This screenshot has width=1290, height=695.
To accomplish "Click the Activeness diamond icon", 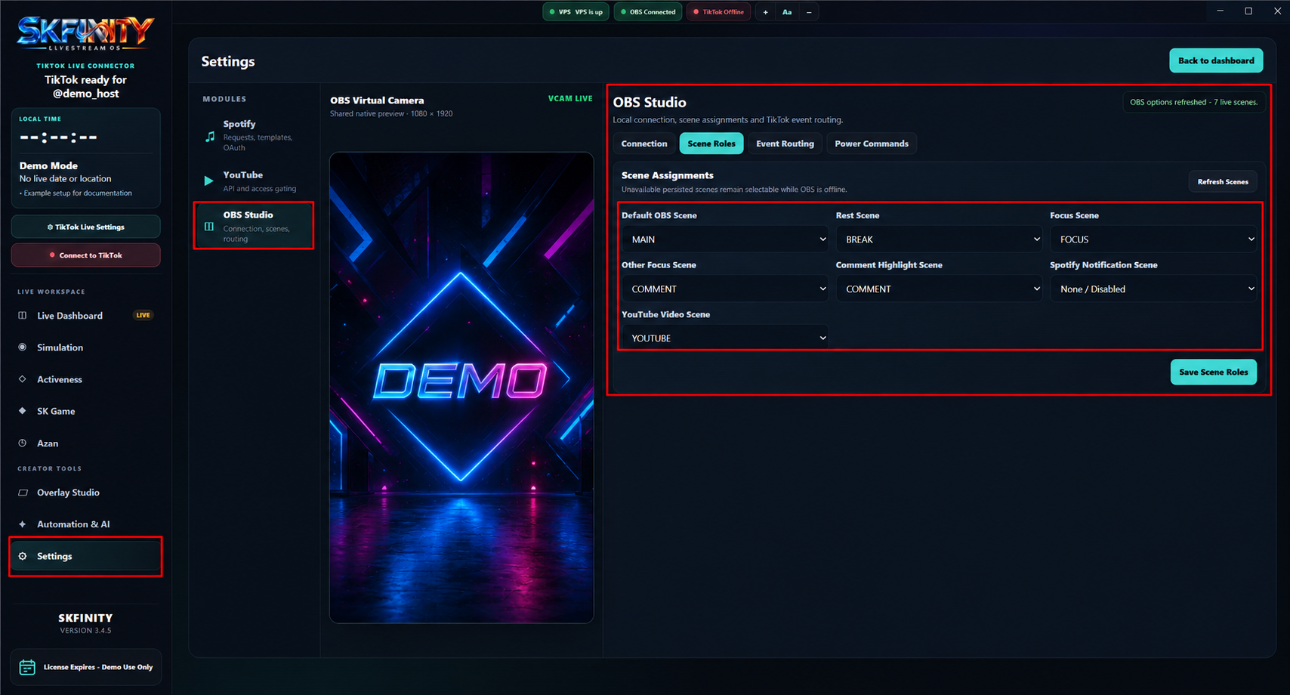I will pyautogui.click(x=23, y=378).
